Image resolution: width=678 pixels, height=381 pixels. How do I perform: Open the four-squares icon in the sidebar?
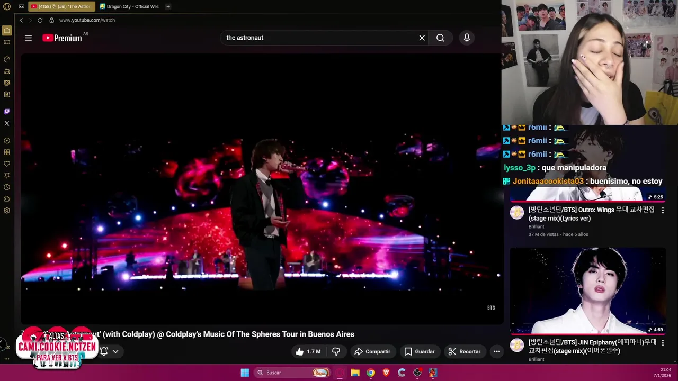pyautogui.click(x=7, y=152)
